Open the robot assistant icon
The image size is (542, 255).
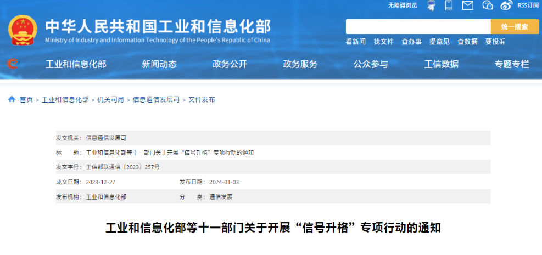click(x=431, y=5)
